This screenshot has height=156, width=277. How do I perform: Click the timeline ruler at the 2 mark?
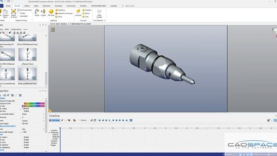(102, 128)
